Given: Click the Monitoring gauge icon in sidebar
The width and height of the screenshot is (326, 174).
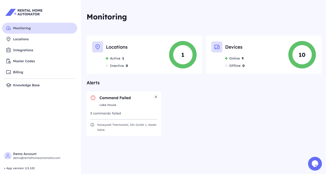Looking at the screenshot, I should 9,28.
